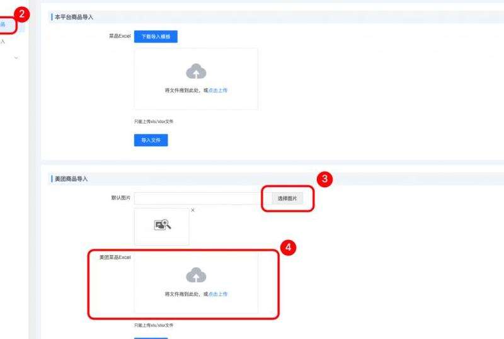The image size is (504, 339).
Task: Focus the 默认图片 text input field
Action: (x=196, y=198)
